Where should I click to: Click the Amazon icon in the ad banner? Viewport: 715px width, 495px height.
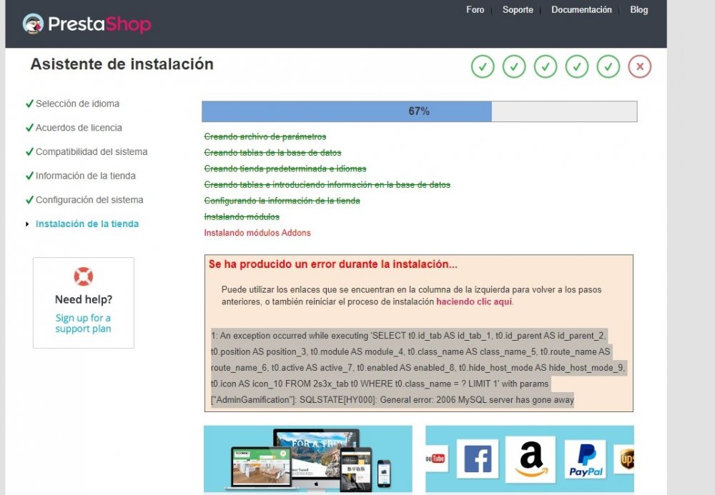(530, 458)
